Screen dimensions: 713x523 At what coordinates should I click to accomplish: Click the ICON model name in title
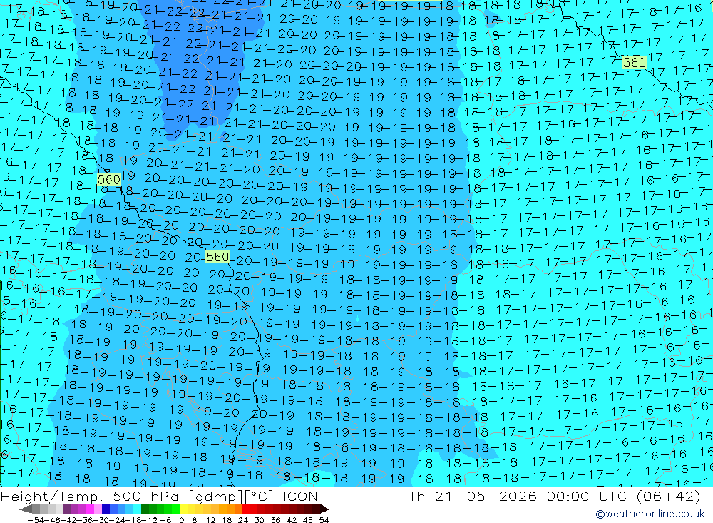click(x=300, y=496)
